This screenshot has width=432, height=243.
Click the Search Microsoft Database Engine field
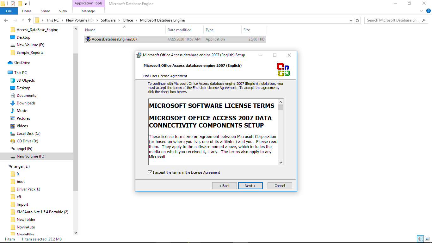pyautogui.click(x=392, y=20)
